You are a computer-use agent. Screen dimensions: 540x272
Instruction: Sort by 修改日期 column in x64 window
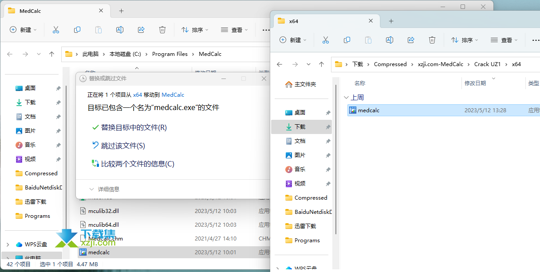tap(475, 83)
